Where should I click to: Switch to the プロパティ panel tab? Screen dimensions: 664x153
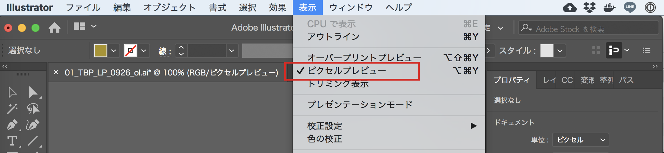coord(511,80)
